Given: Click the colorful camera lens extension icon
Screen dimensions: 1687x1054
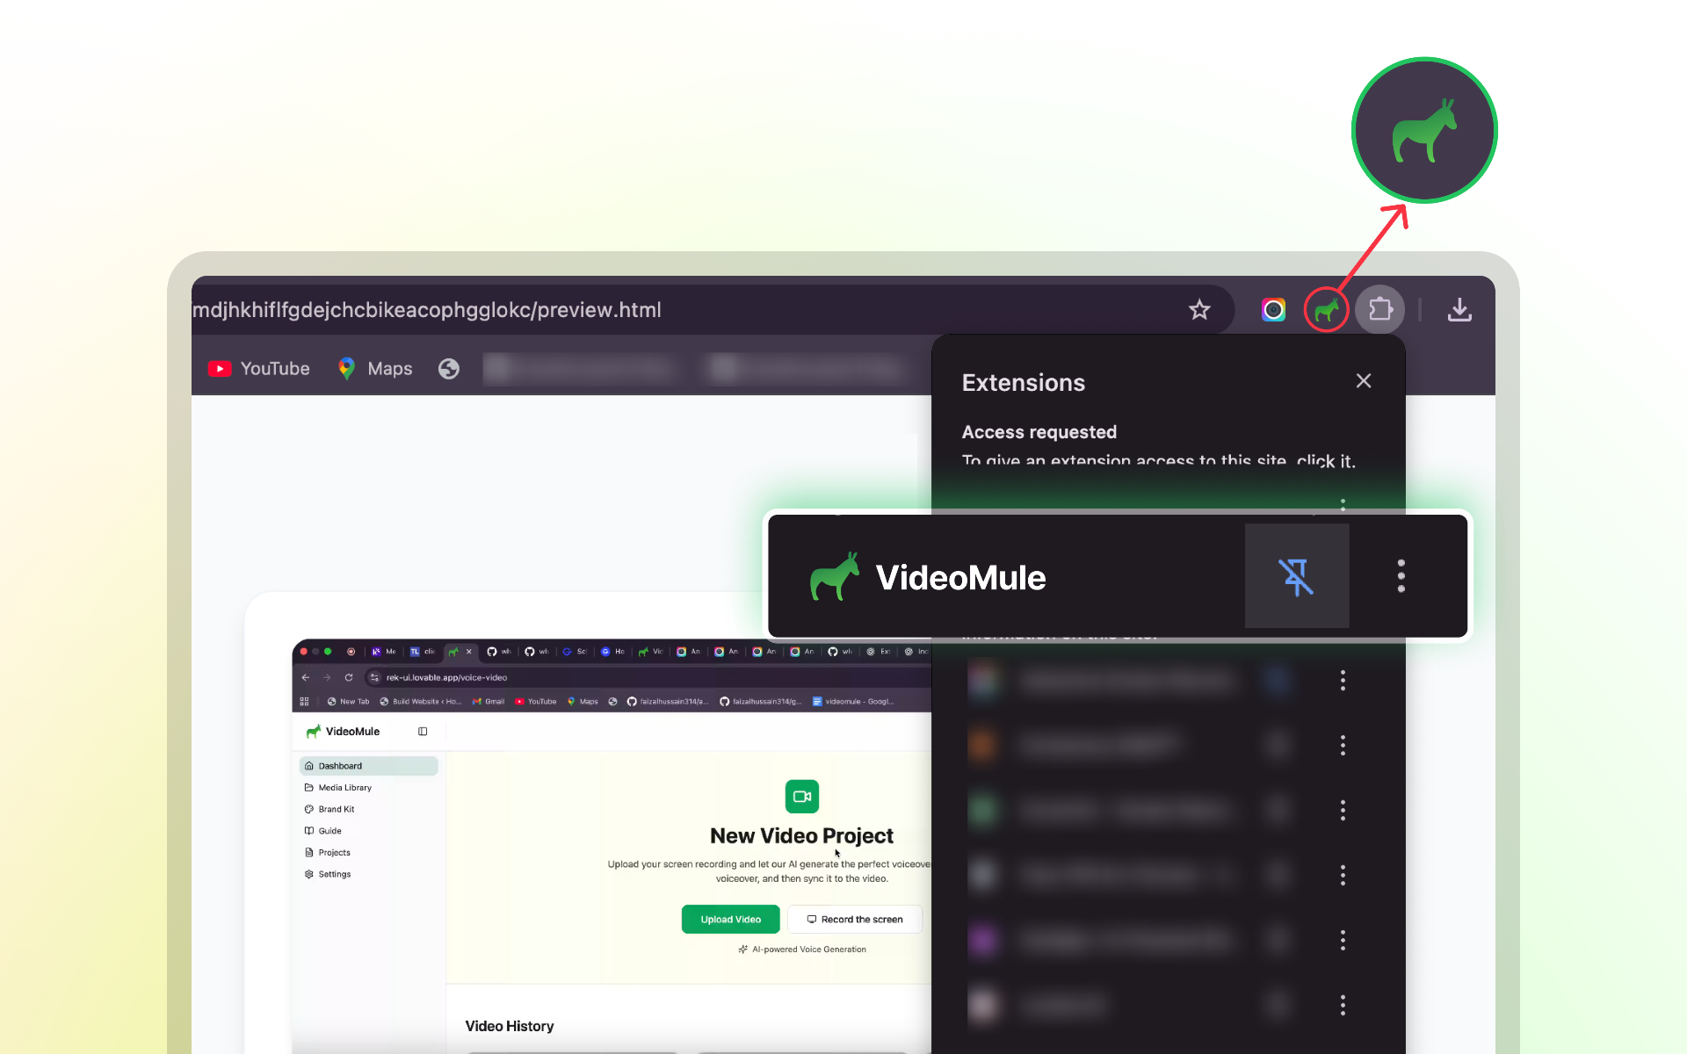Looking at the screenshot, I should [1273, 310].
